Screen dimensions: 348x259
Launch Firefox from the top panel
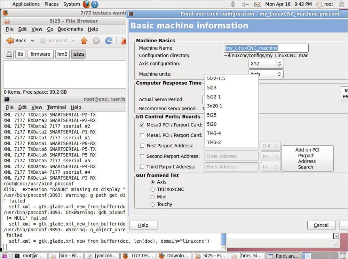click(86, 4)
